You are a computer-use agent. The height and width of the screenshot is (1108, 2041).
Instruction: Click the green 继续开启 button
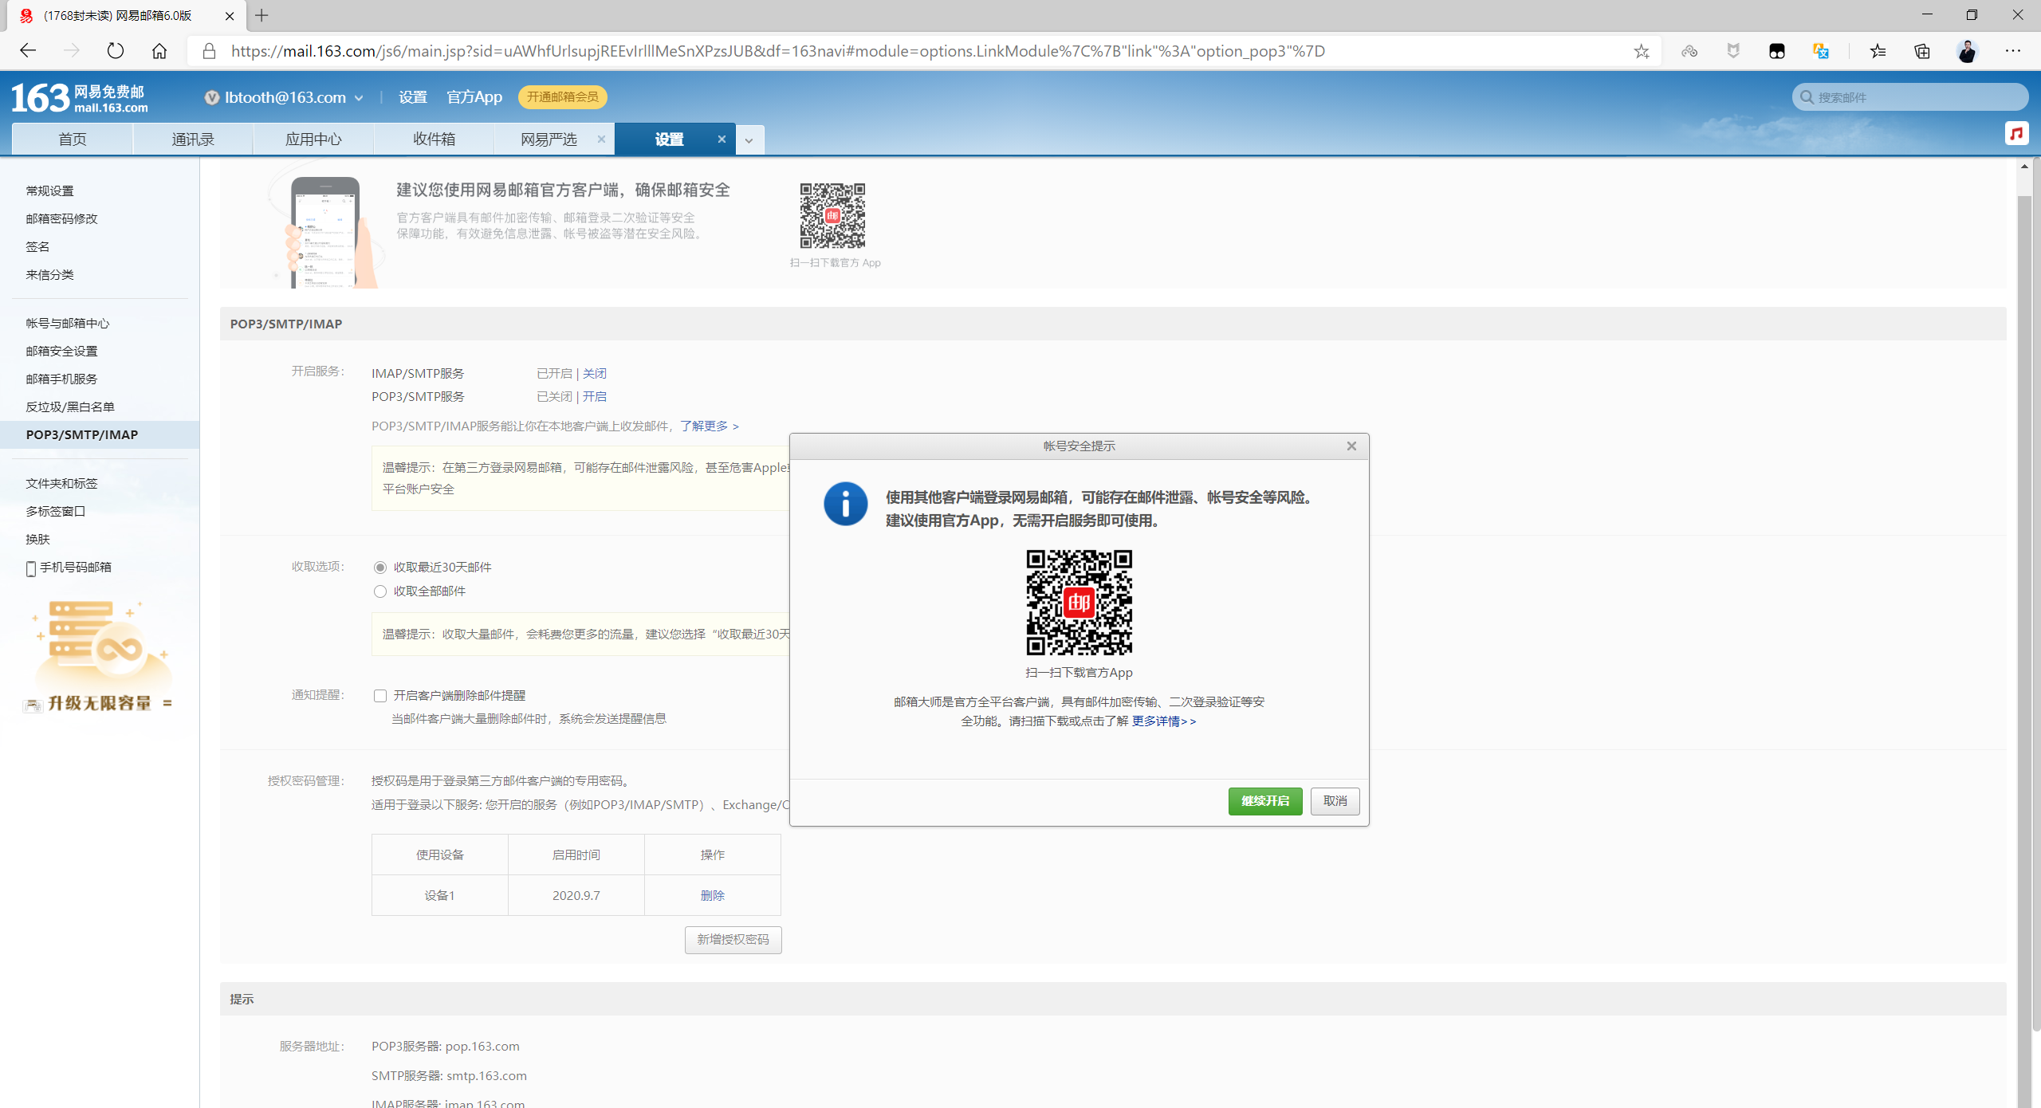click(x=1264, y=801)
